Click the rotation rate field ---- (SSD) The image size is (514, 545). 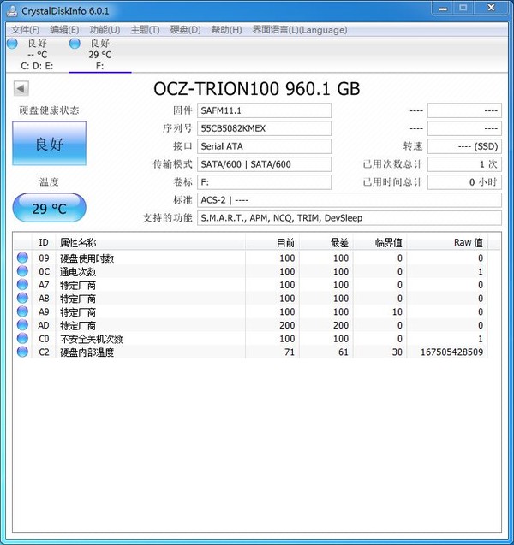pyautogui.click(x=464, y=146)
